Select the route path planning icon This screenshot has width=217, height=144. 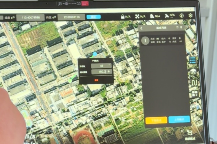(194, 83)
